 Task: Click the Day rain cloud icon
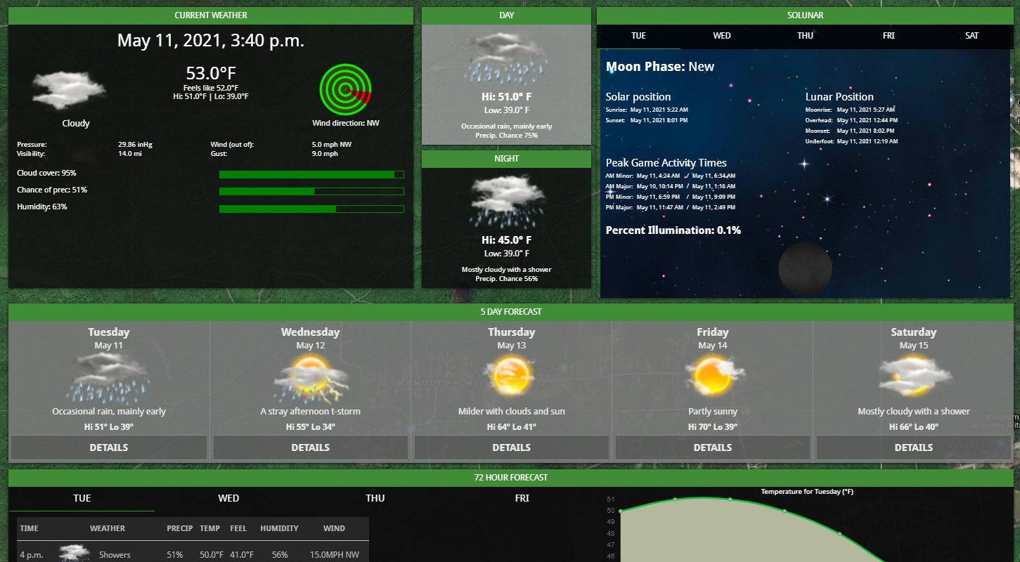tap(506, 58)
